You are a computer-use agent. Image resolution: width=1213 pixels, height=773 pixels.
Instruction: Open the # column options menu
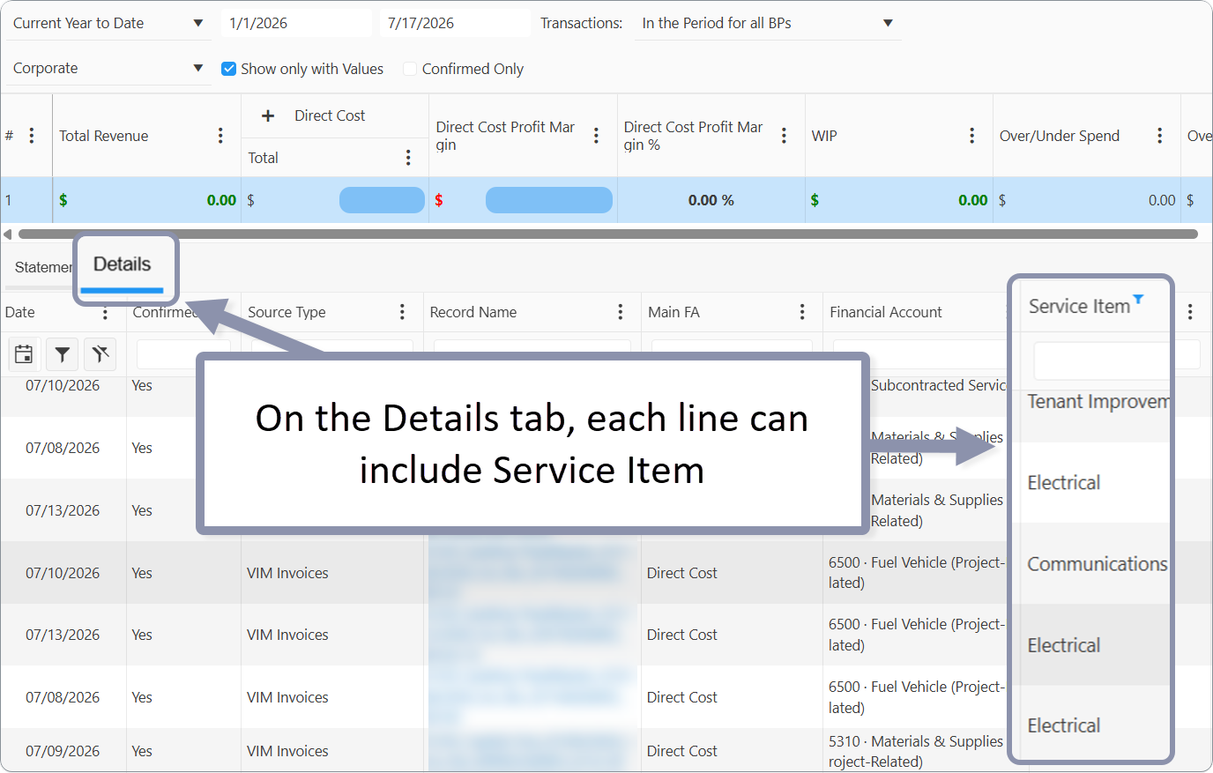click(32, 135)
